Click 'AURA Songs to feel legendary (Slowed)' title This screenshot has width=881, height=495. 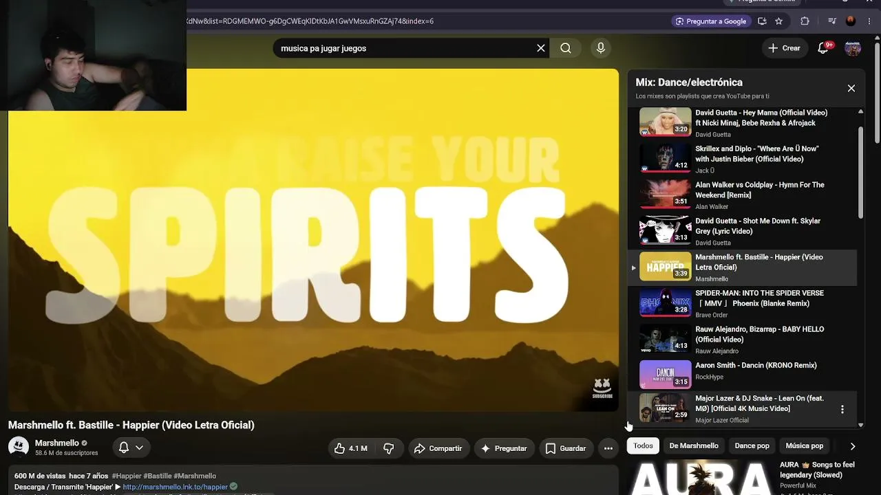click(x=817, y=470)
